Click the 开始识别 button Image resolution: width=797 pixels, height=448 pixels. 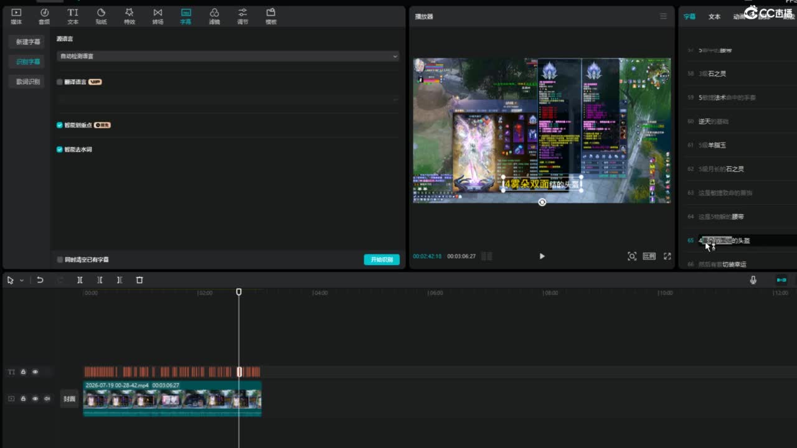tap(382, 259)
